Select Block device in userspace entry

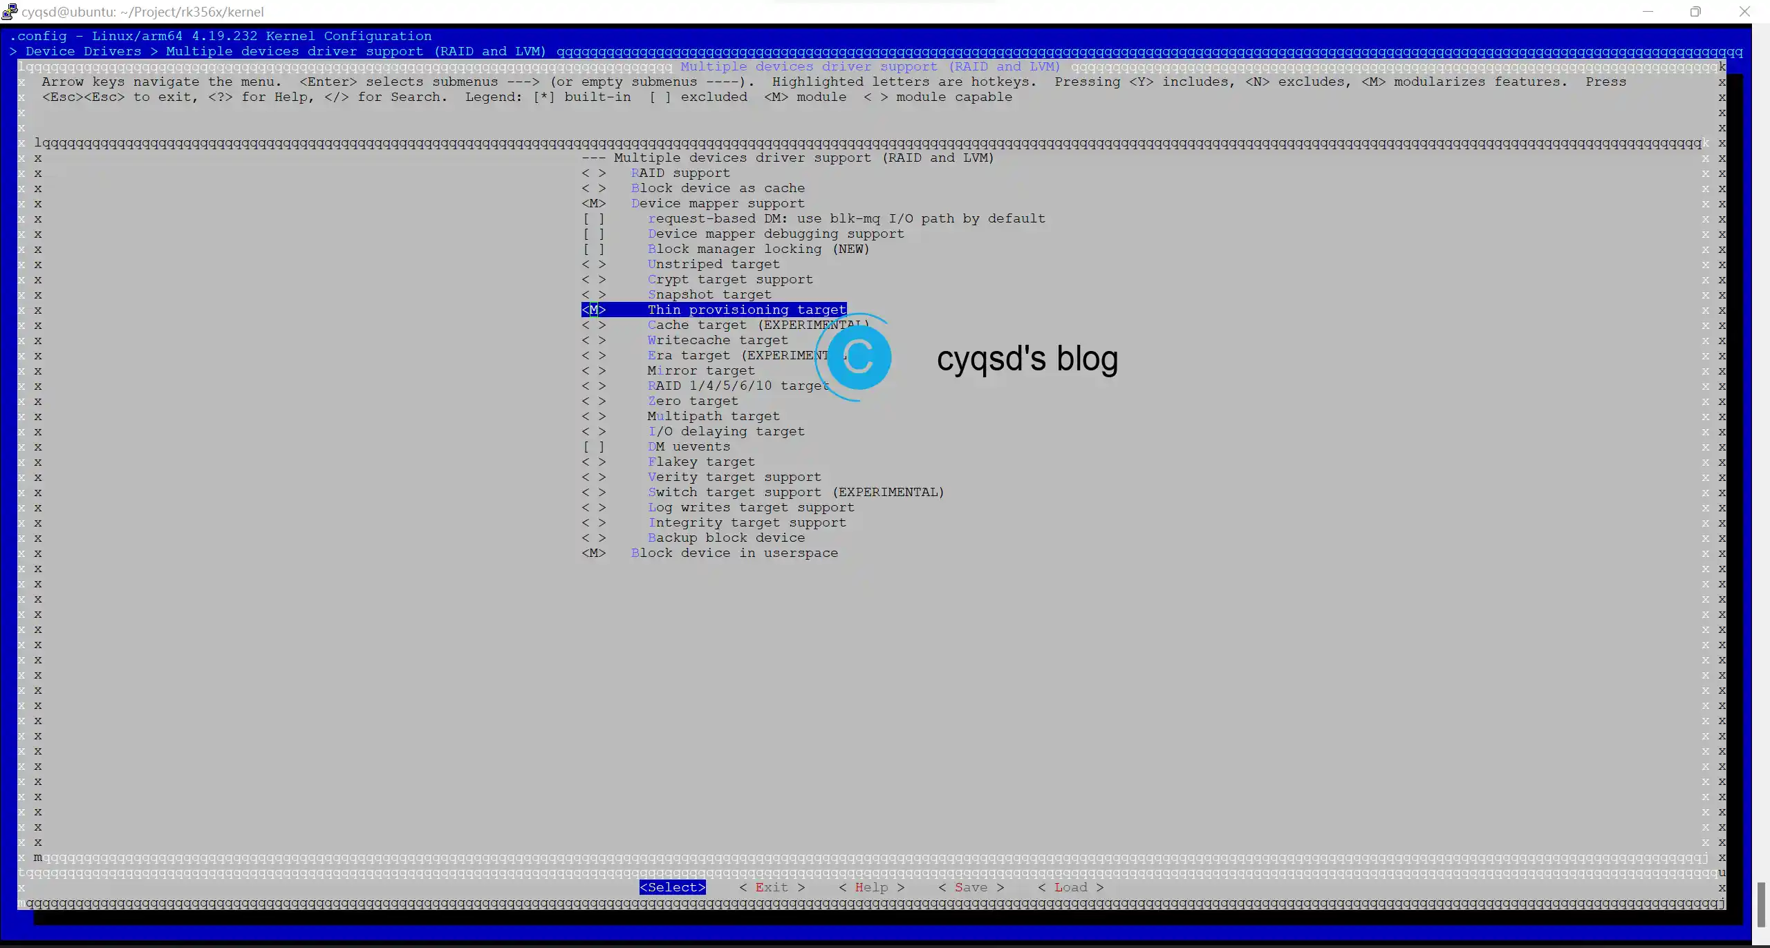tap(709, 553)
